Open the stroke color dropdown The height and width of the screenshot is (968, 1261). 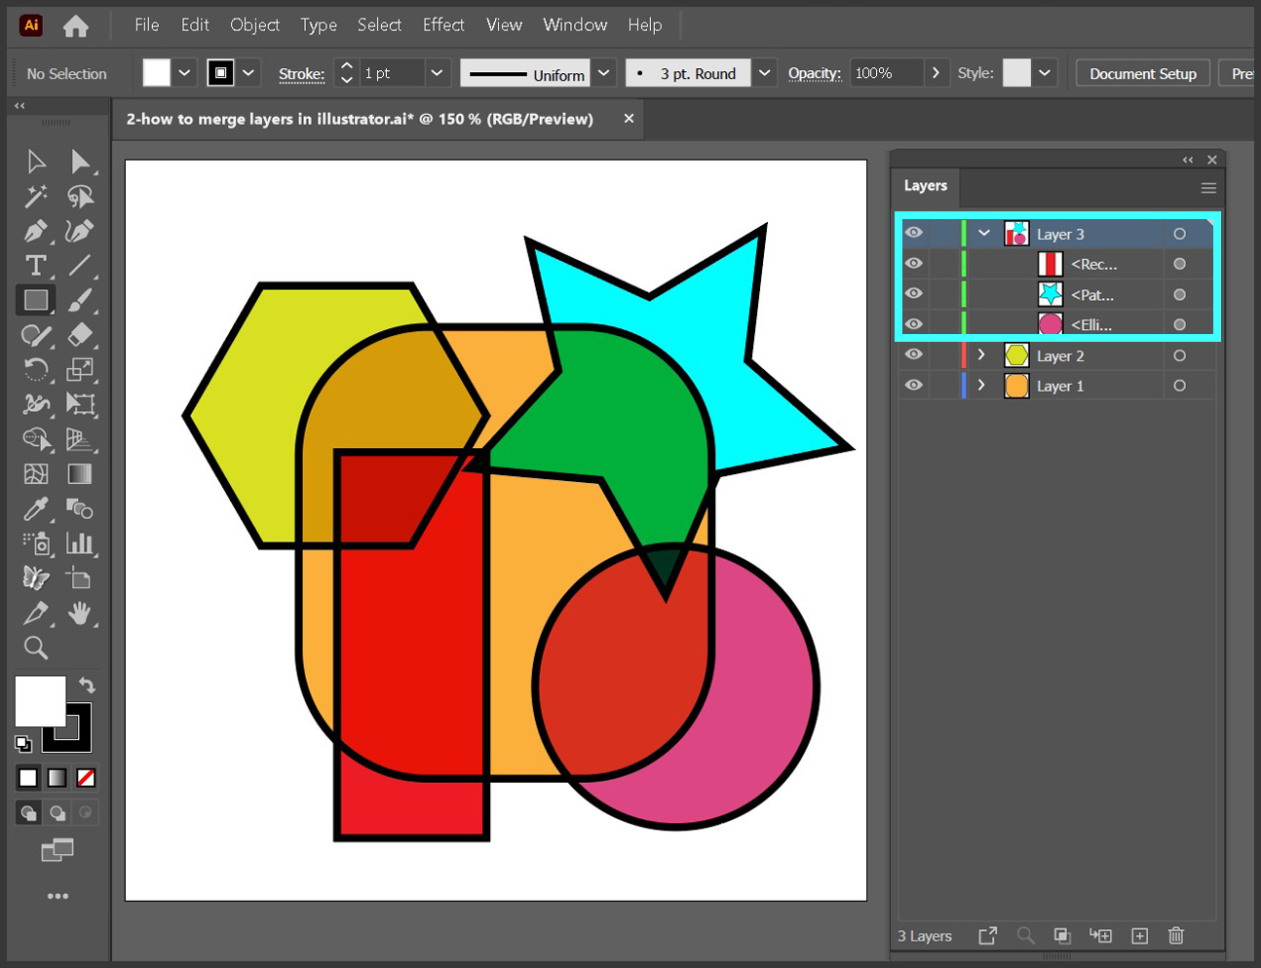click(x=248, y=73)
